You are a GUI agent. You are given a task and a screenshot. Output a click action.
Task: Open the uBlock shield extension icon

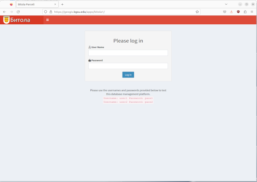(238, 12)
